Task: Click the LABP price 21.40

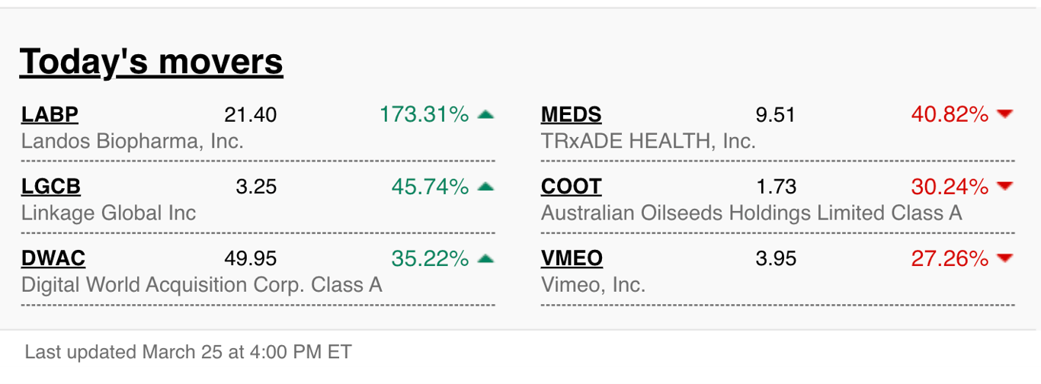Action: pyautogui.click(x=251, y=115)
